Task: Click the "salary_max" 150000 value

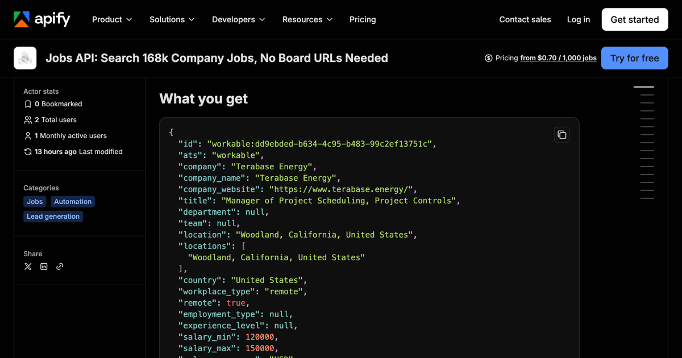Action: tap(259, 348)
